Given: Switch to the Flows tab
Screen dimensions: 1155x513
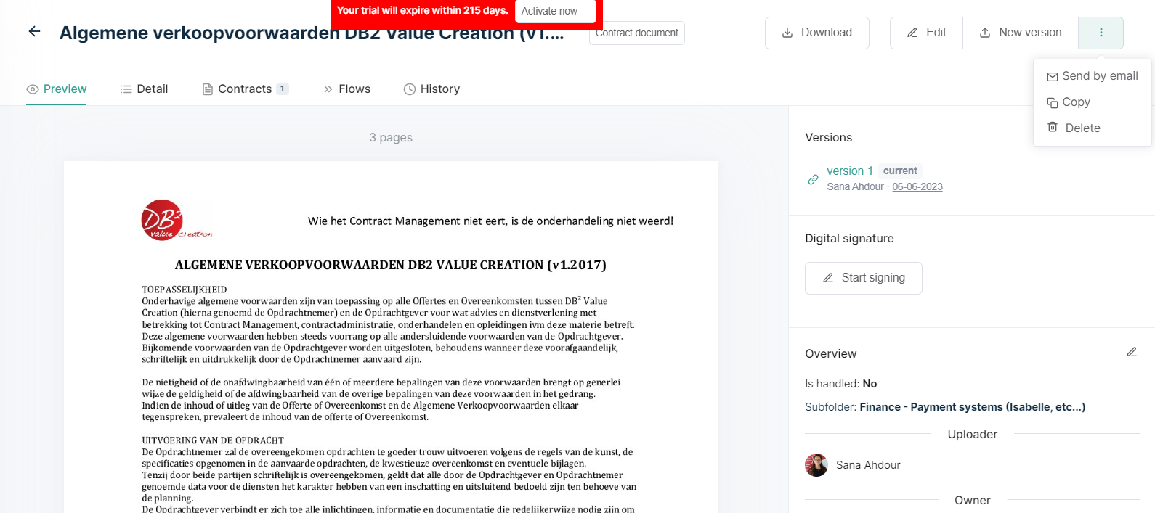Looking at the screenshot, I should click(346, 89).
